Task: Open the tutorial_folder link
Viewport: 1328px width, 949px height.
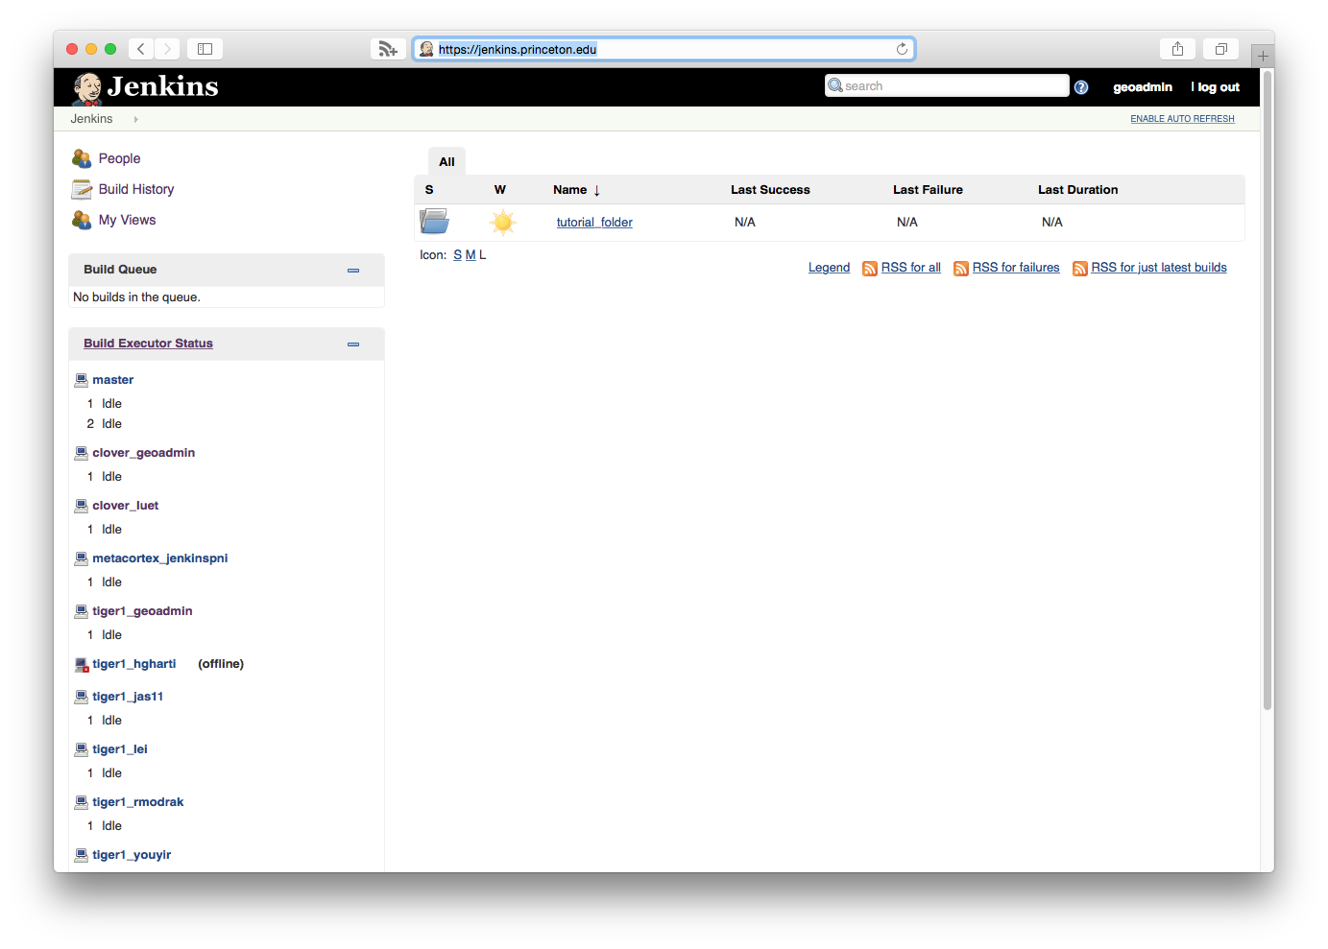Action: 594,223
